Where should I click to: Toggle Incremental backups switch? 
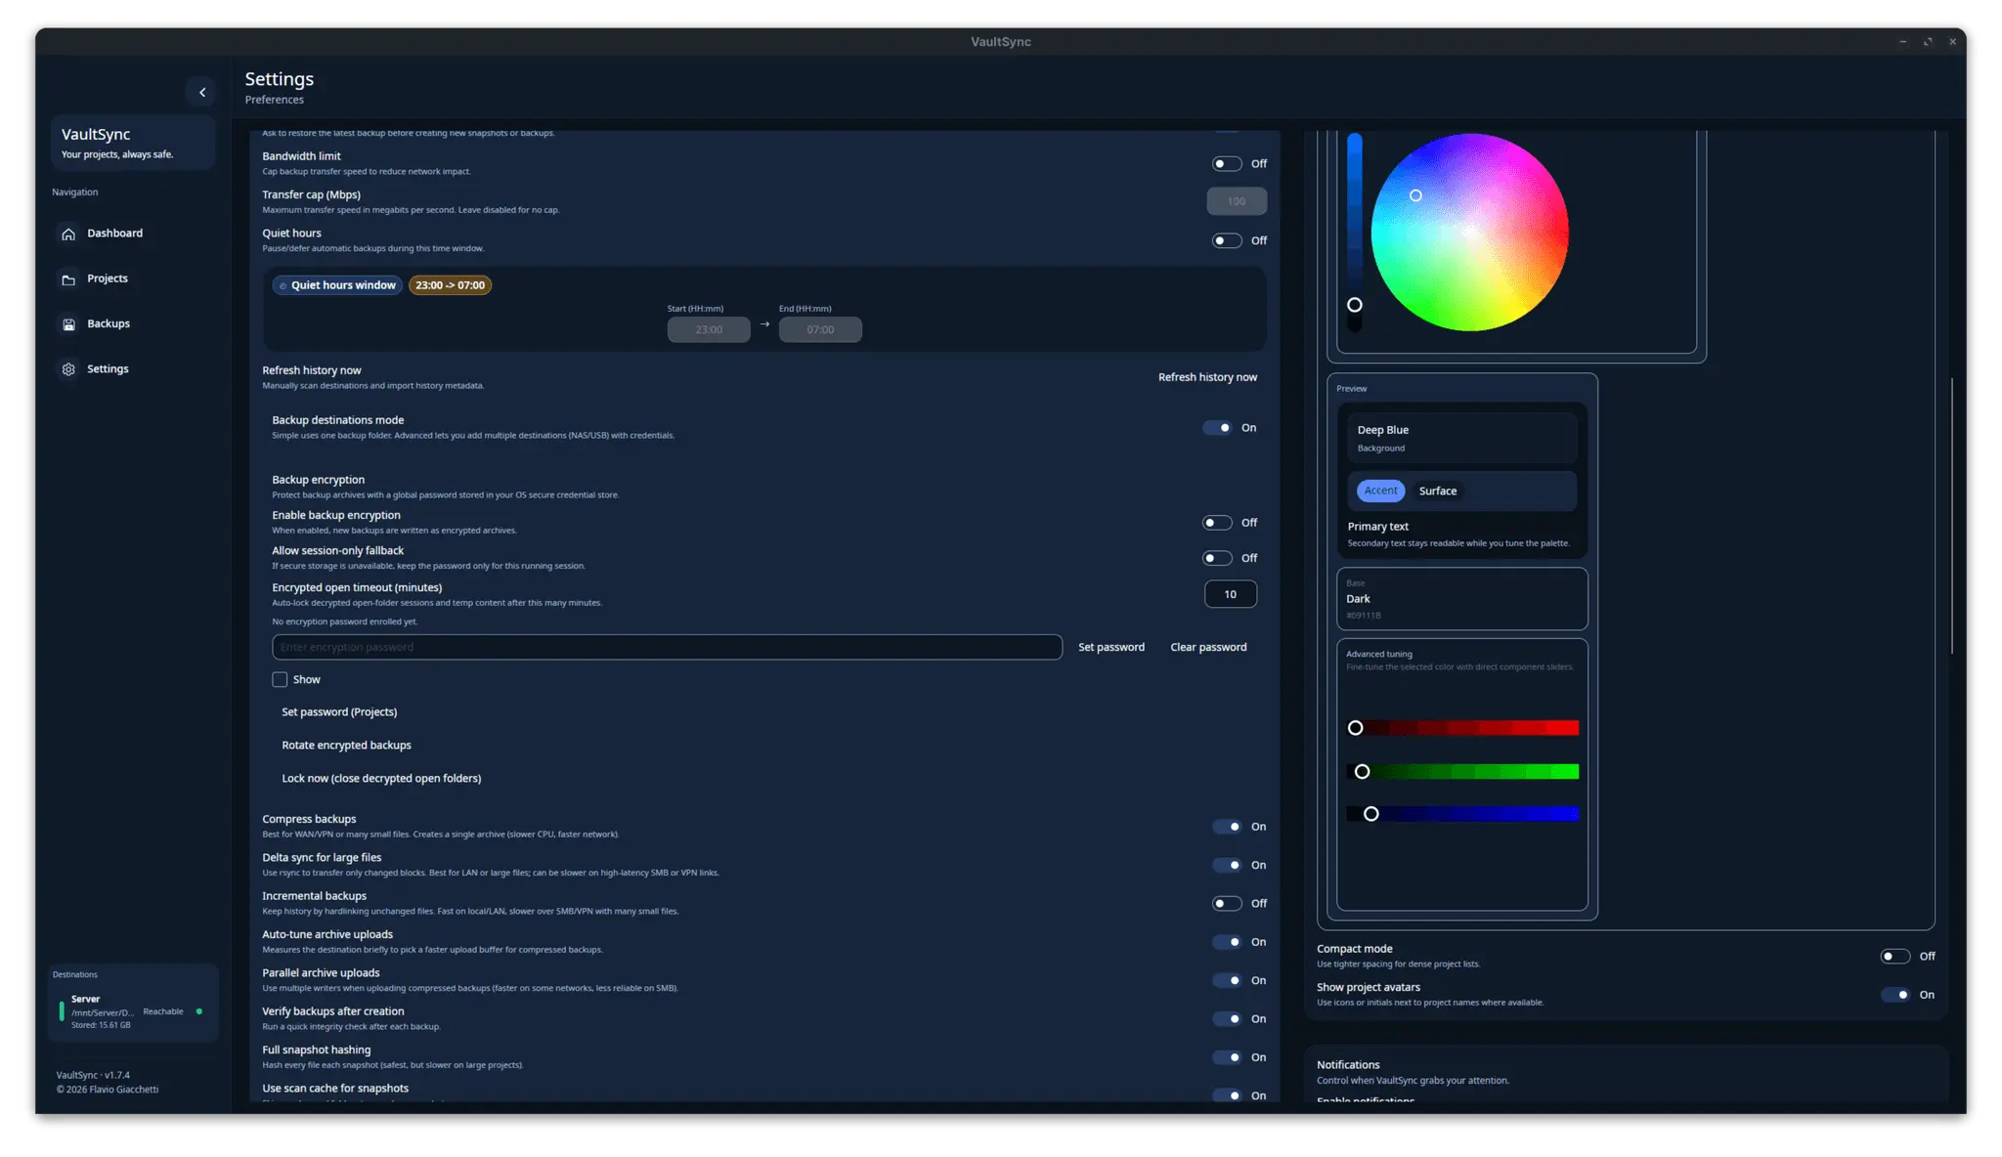[x=1227, y=903]
